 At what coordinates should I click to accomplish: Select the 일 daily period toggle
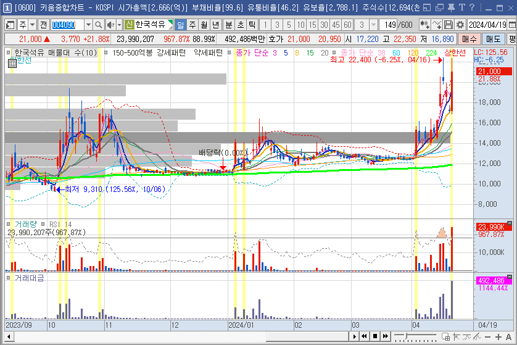point(180,25)
